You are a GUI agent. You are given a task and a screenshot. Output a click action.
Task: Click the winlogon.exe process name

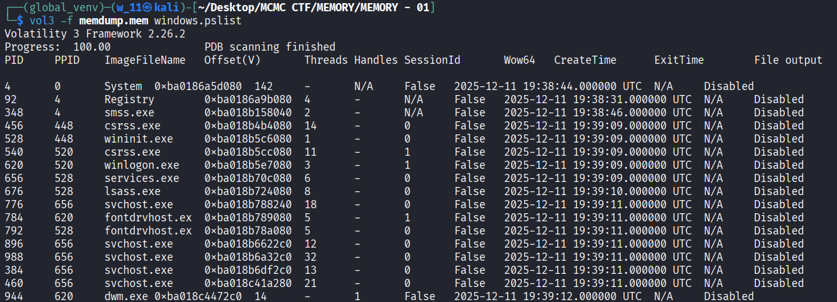click(142, 165)
